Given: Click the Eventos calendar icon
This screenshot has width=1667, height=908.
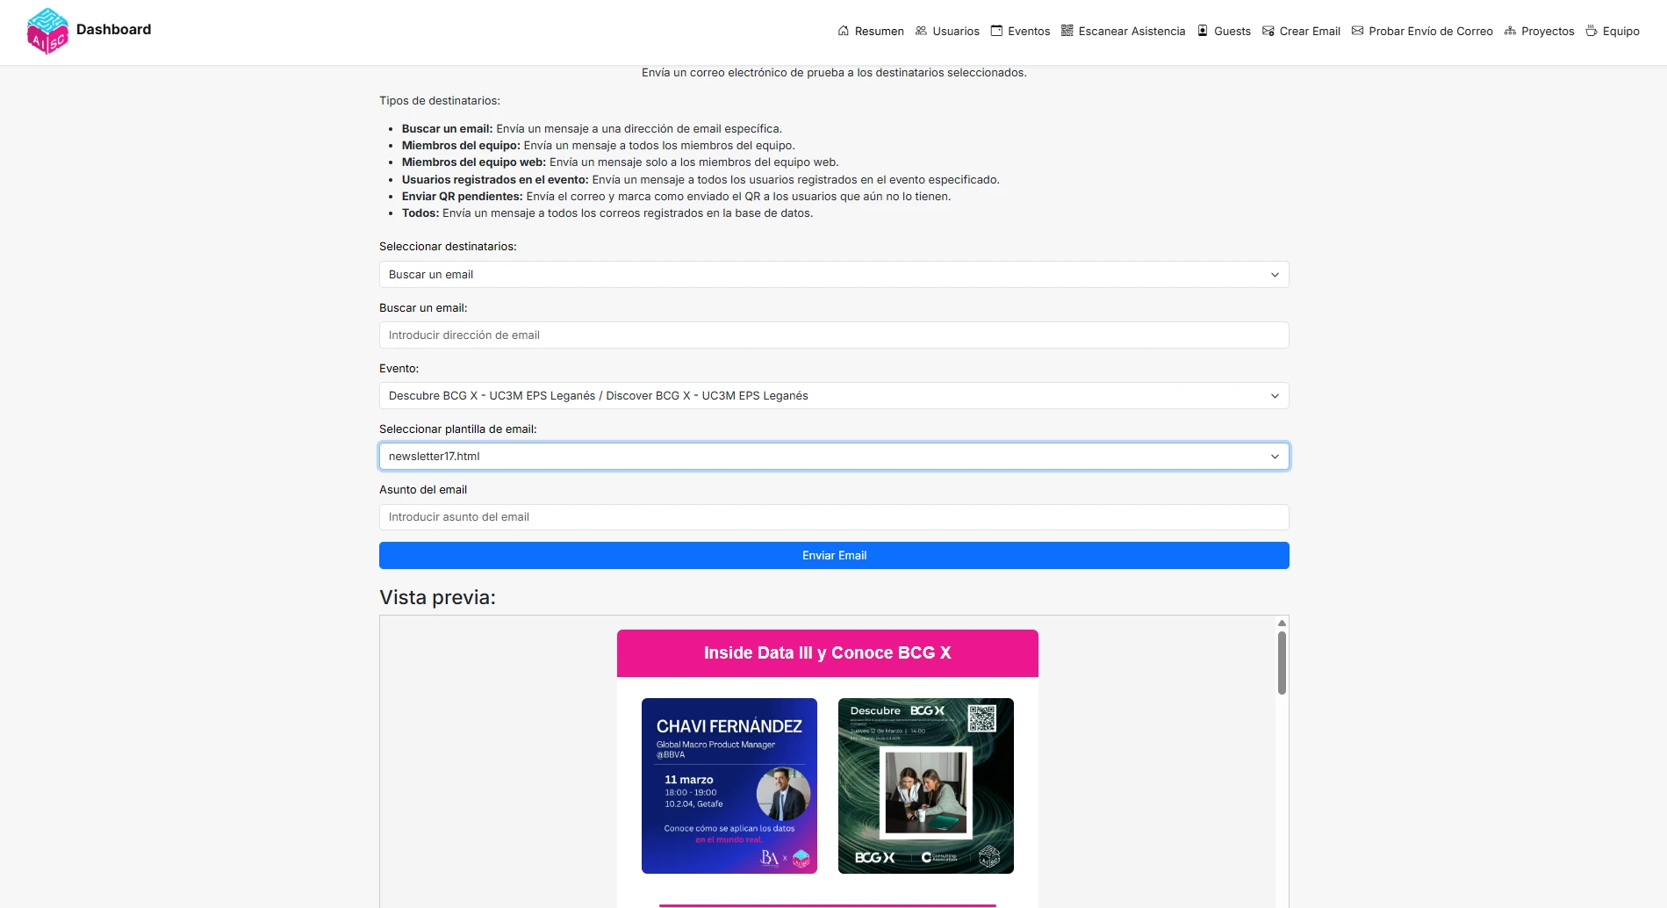Looking at the screenshot, I should tap(996, 31).
